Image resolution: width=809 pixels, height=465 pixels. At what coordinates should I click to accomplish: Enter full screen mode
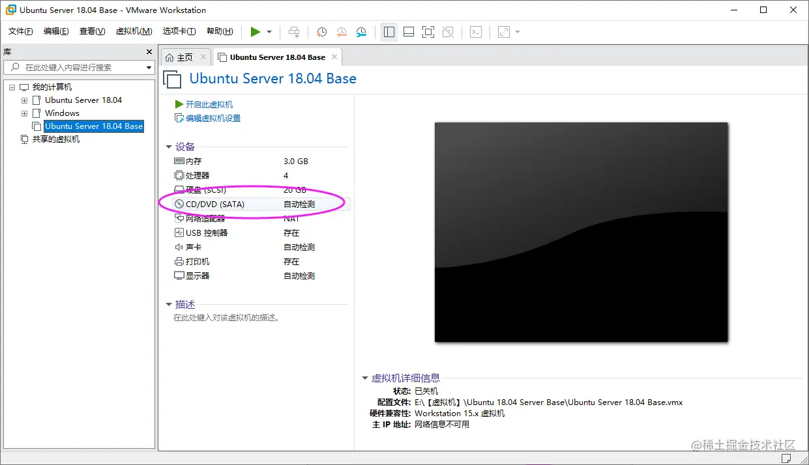[429, 31]
